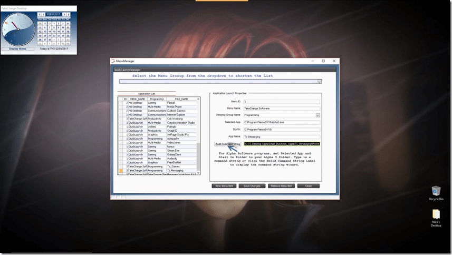Go to the previous month in the calendar
The image size is (452, 255).
(43, 14)
